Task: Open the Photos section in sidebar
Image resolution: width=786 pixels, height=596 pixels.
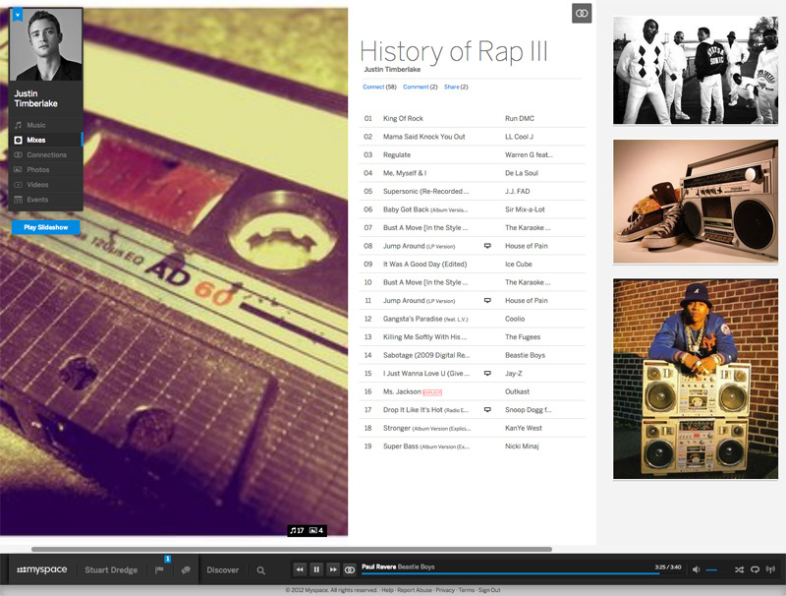Action: click(37, 169)
